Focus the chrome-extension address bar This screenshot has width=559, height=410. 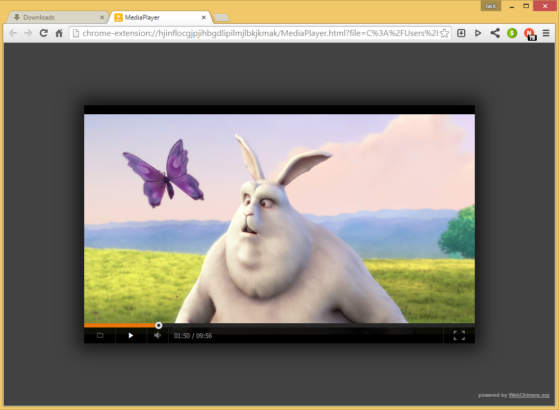click(260, 33)
